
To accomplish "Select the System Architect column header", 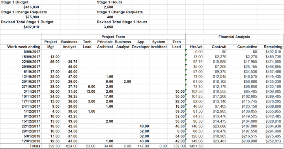I will click(x=159, y=44).
